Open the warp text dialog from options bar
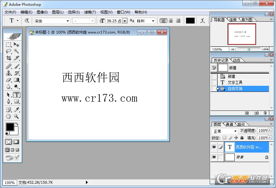Viewport: 276px width, 188px height. coord(202,20)
